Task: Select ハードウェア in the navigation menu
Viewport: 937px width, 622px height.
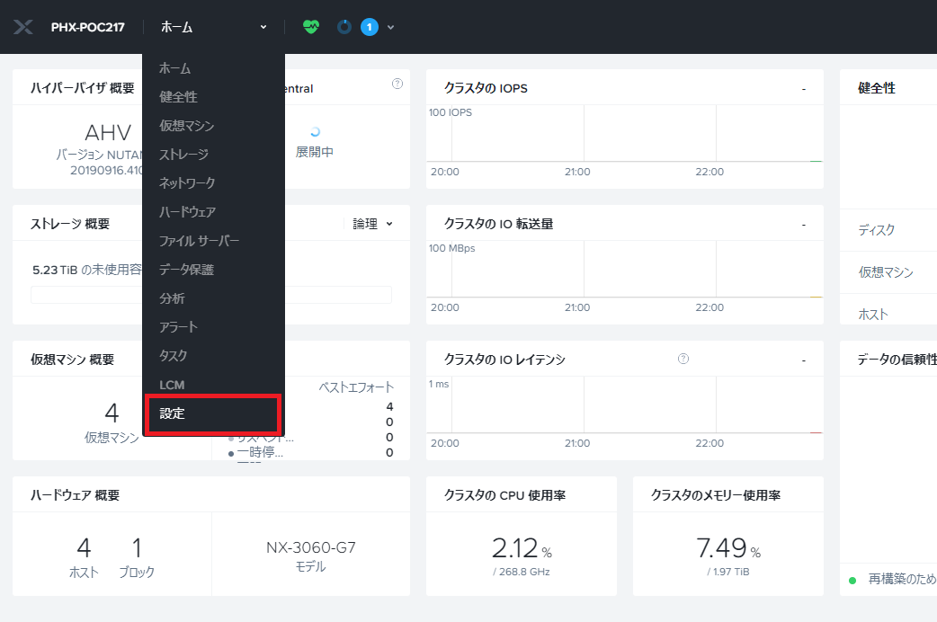Action: point(187,211)
